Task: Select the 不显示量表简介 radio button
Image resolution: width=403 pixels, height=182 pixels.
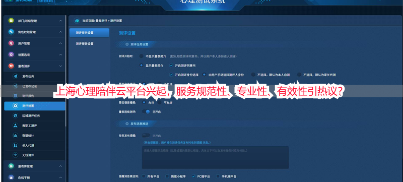Action: click(x=142, y=56)
